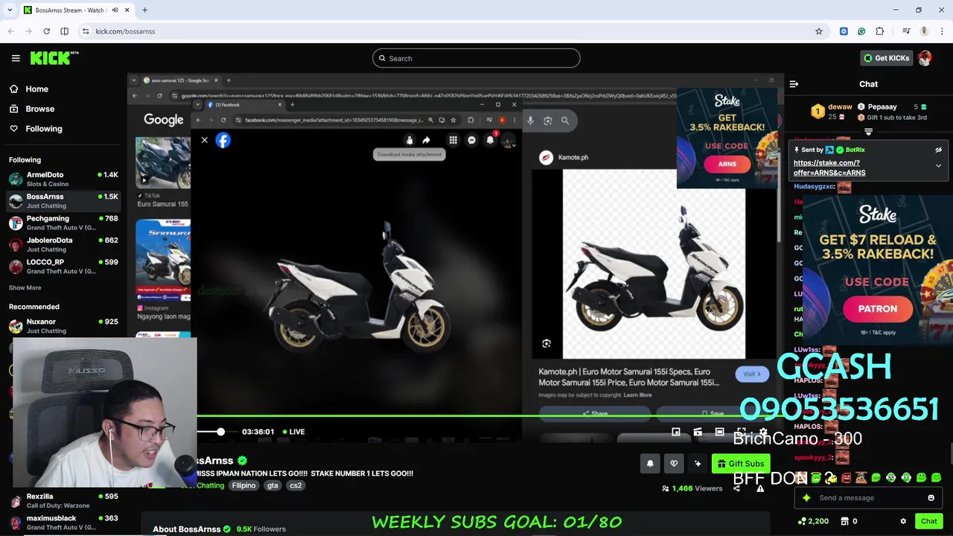This screenshot has width=953, height=536.
Task: Jump to LIVE in the player
Action: click(293, 432)
